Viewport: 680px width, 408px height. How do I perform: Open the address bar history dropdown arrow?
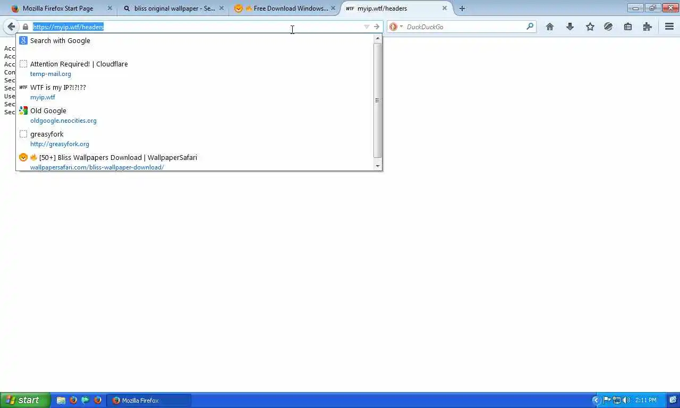point(366,27)
